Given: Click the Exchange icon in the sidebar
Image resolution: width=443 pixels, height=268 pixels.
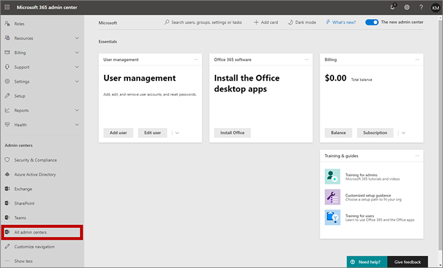Looking at the screenshot, I should point(7,189).
